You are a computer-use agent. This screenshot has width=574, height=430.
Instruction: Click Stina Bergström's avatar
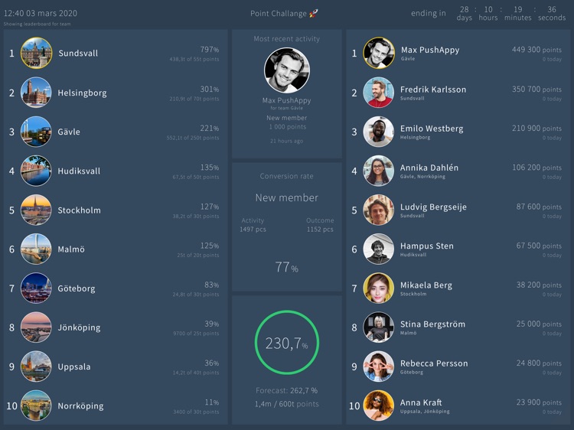(379, 327)
